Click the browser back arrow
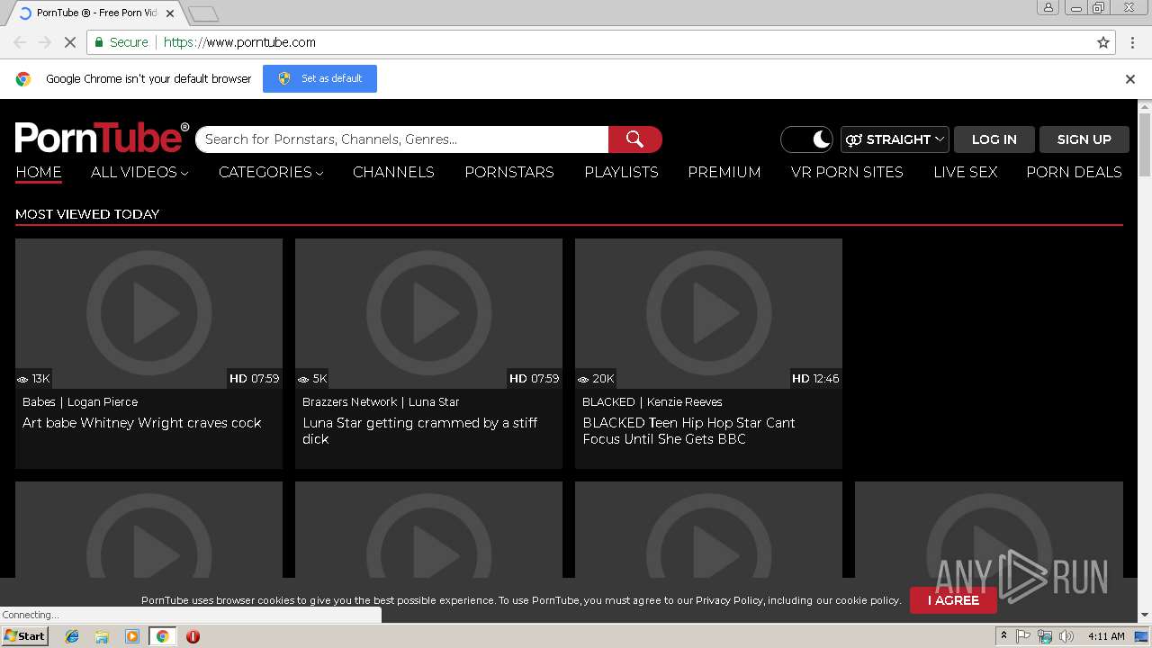Viewport: 1152px width, 648px height. [x=20, y=42]
